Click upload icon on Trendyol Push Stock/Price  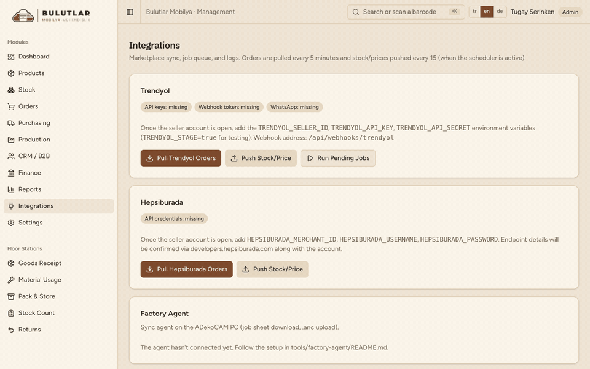click(x=234, y=158)
